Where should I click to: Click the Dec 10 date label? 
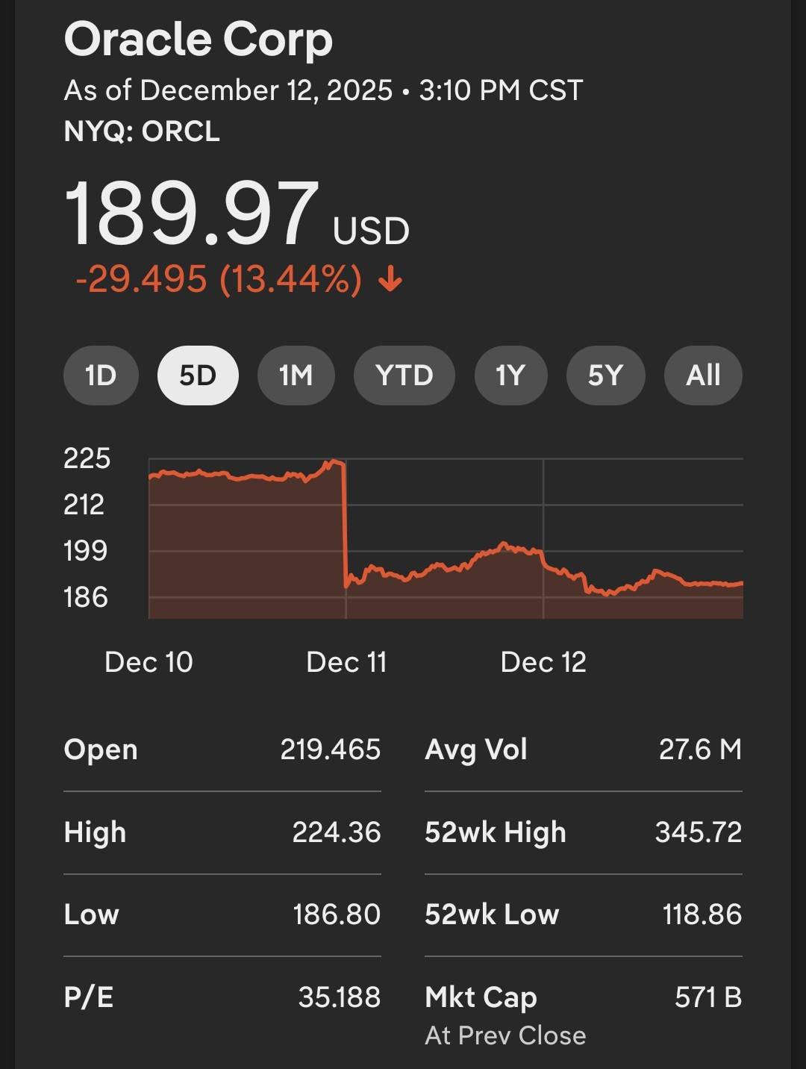tap(149, 662)
